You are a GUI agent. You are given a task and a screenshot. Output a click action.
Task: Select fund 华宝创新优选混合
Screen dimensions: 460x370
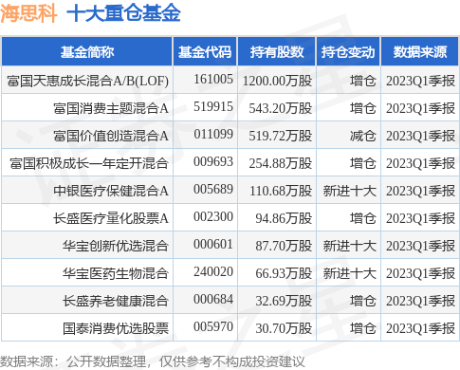pyautogui.click(x=115, y=246)
